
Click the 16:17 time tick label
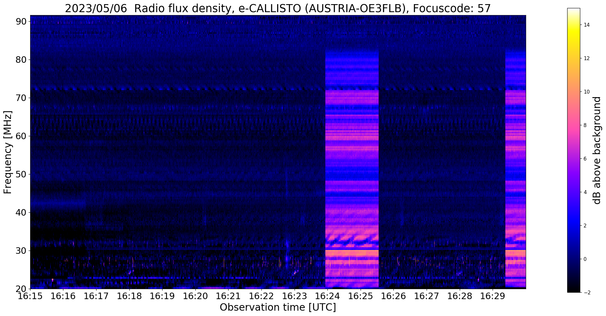click(96, 296)
